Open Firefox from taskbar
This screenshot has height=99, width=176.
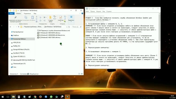40,97
